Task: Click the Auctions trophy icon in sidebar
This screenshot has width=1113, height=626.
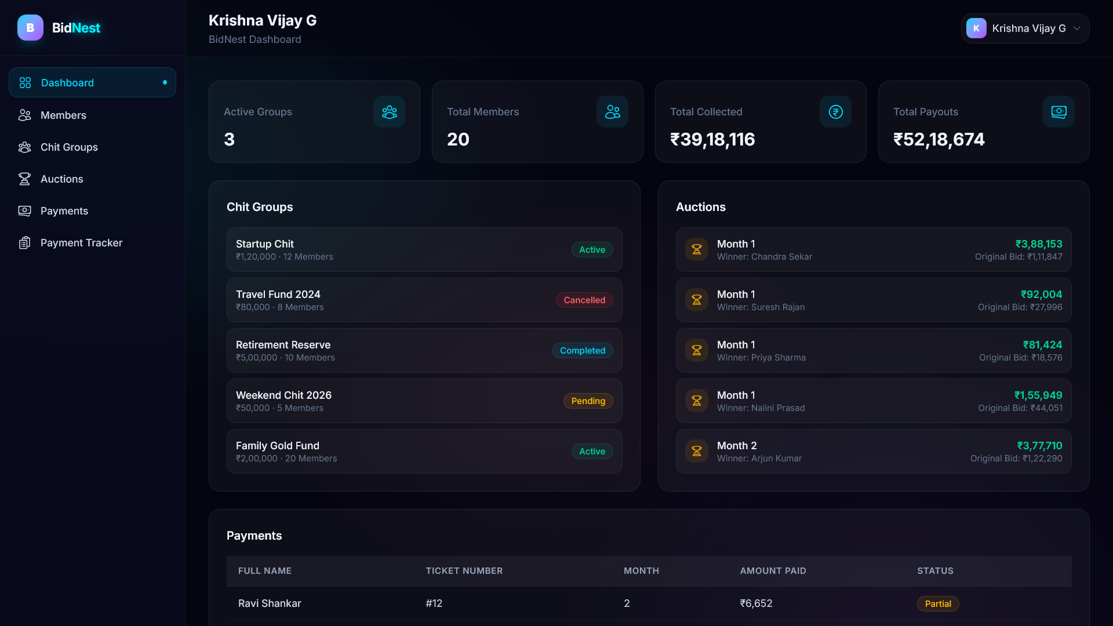Action: tap(24, 179)
